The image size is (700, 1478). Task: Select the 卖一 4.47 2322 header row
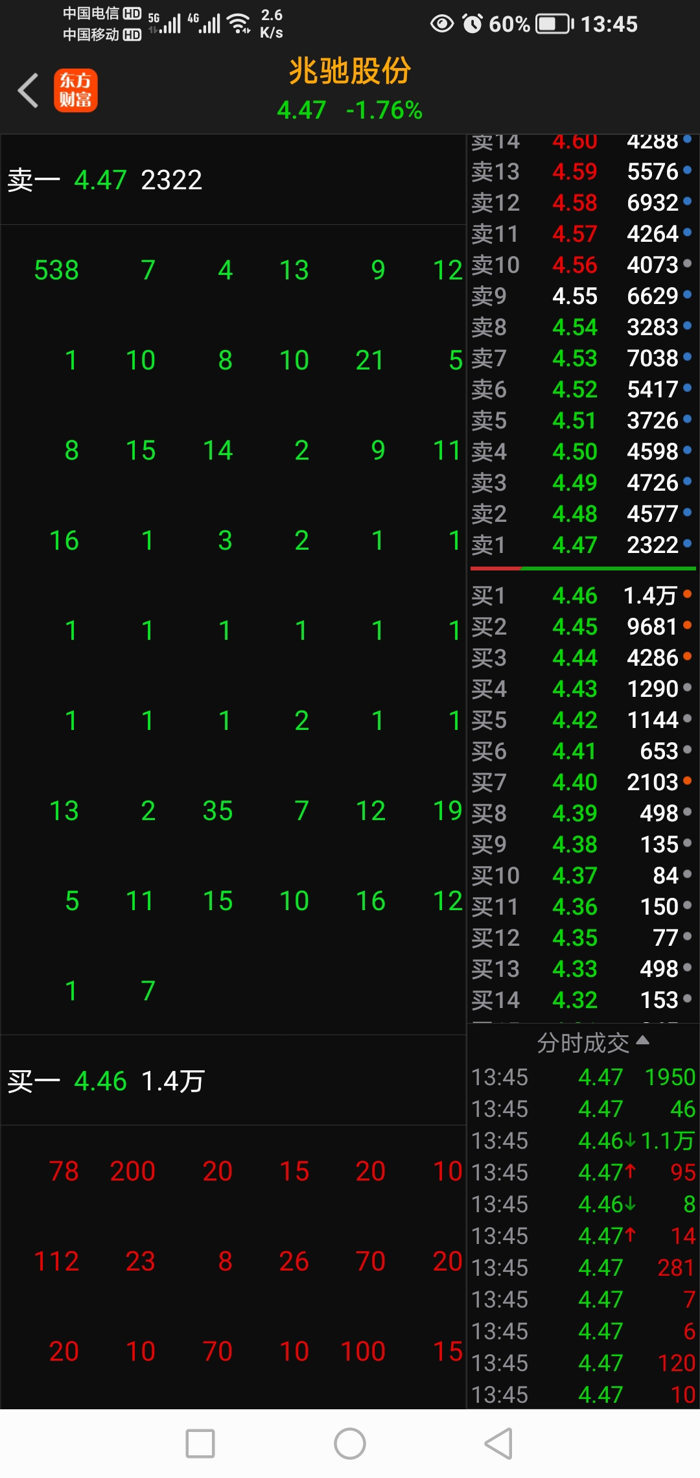pyautogui.click(x=233, y=180)
